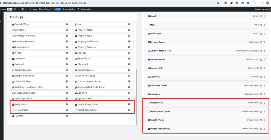Screen dimensions: 271x140
Task: Delete the Age Astro field via trash icon
Action: pos(261,94)
